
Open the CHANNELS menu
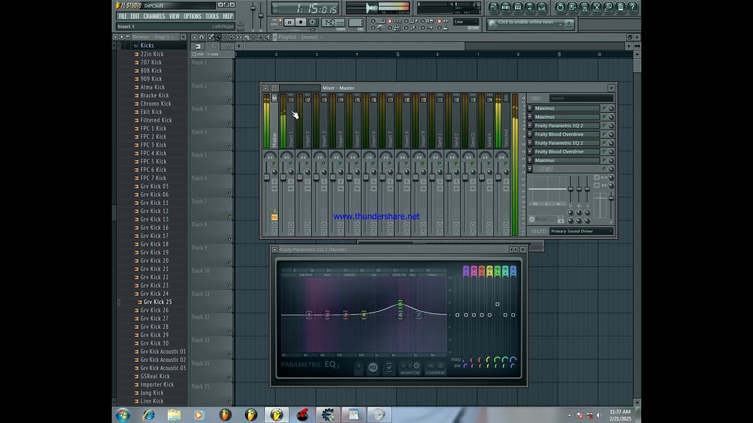tap(154, 16)
